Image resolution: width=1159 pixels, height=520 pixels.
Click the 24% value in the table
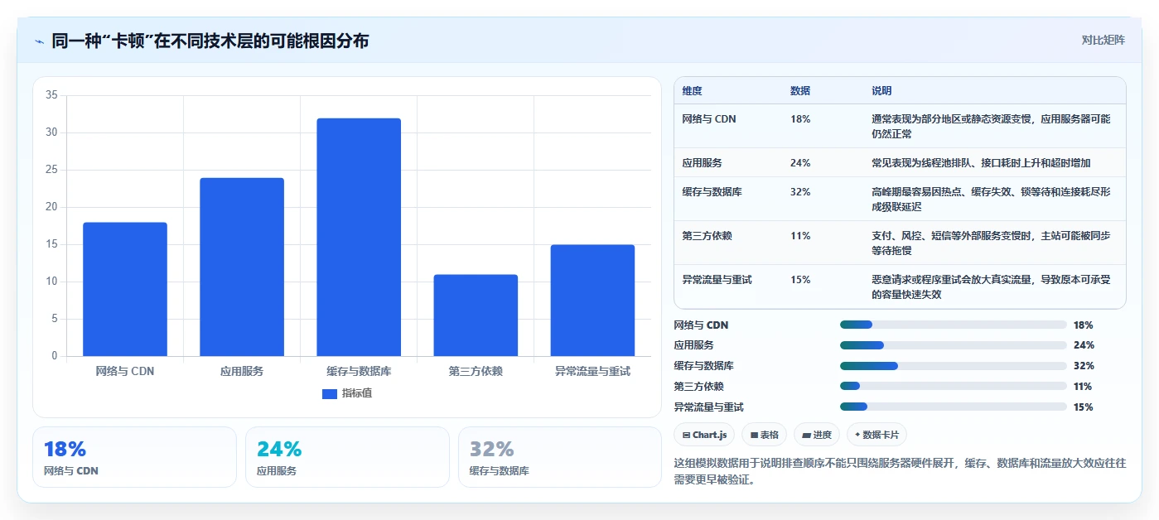point(800,163)
